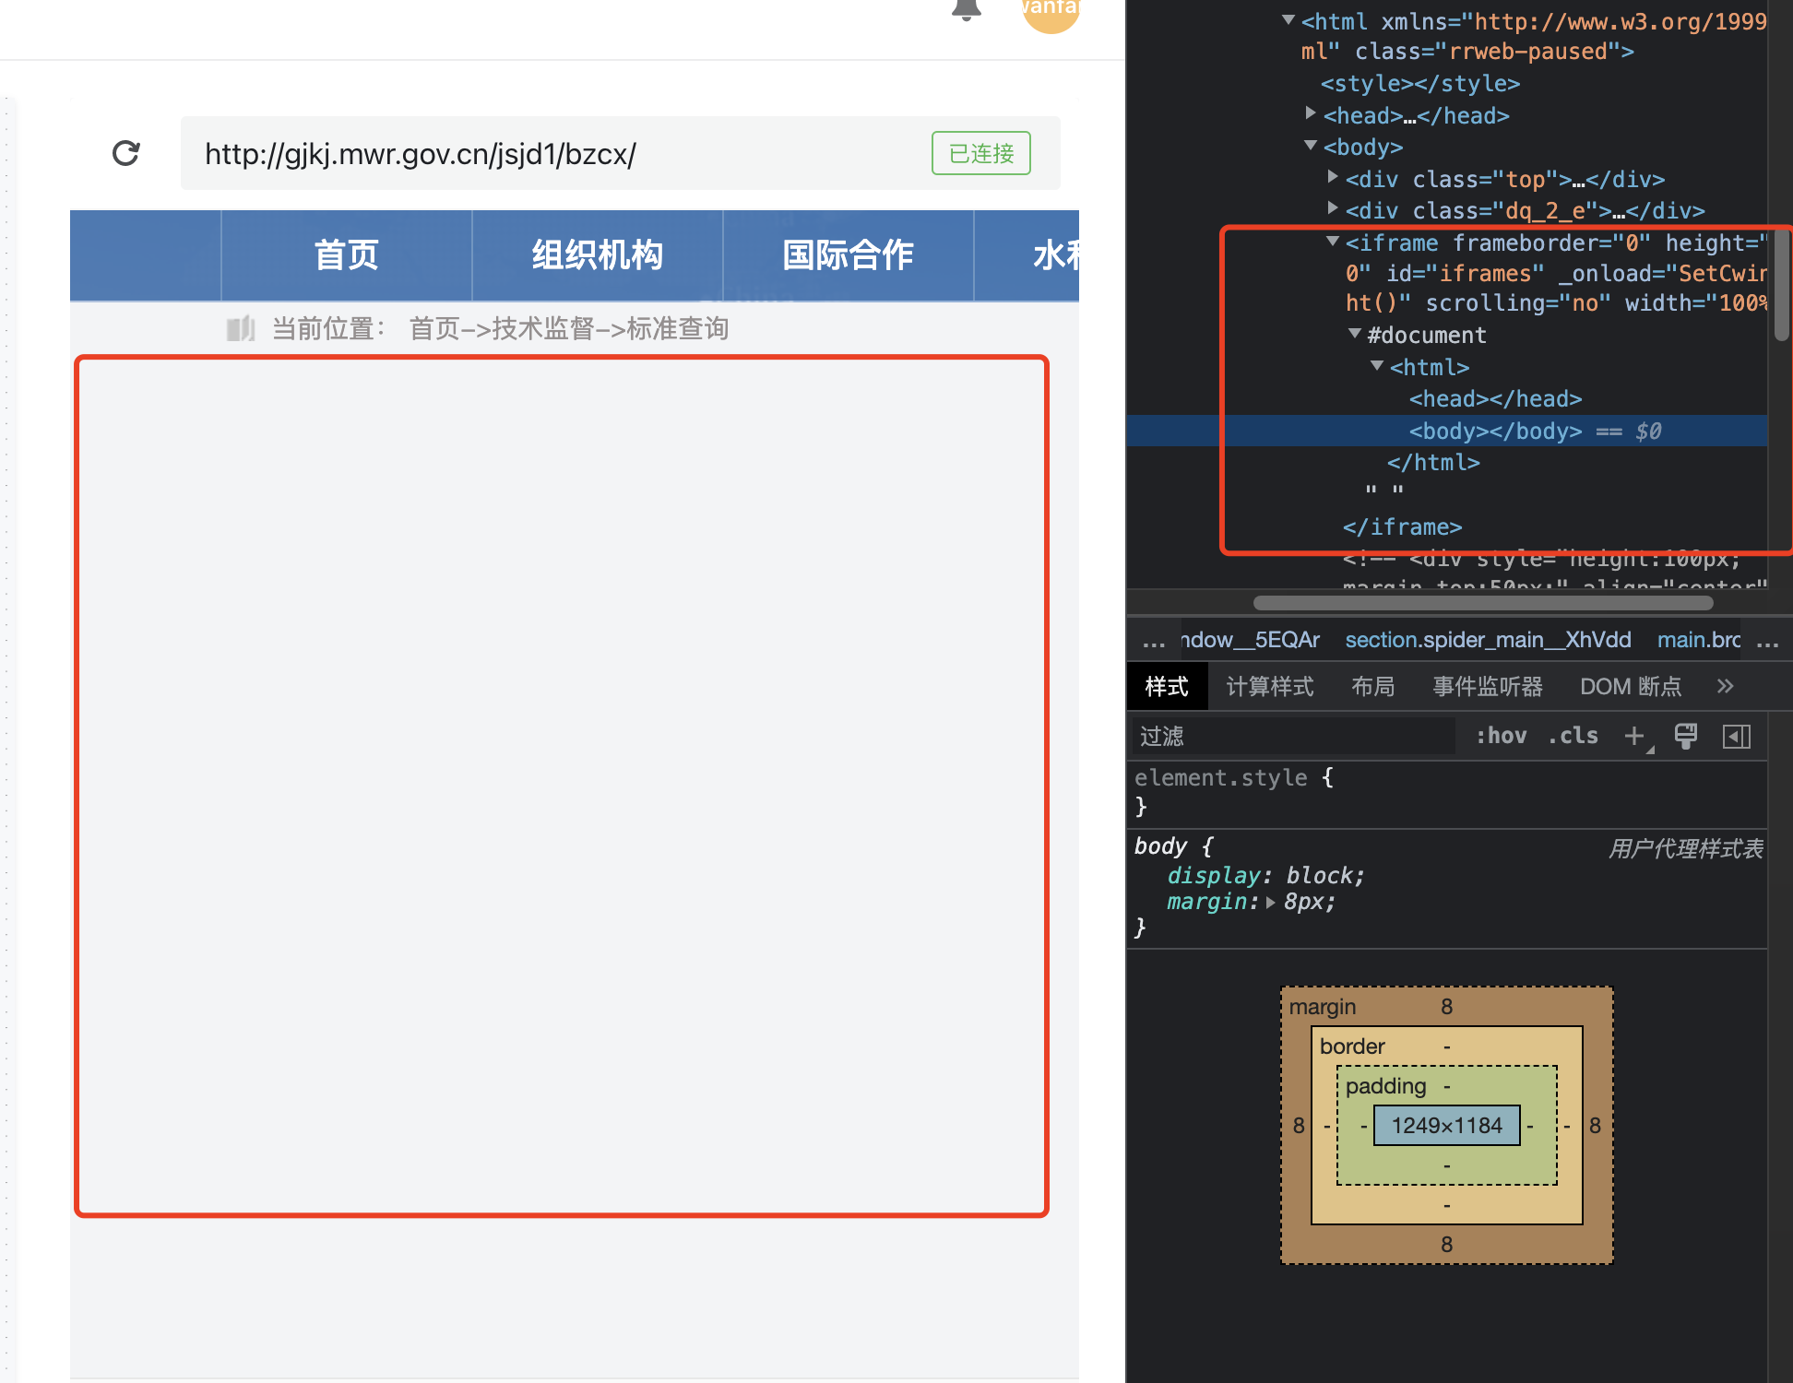The height and width of the screenshot is (1383, 1793).
Task: Open the 事件监听器 tab
Action: click(1487, 686)
